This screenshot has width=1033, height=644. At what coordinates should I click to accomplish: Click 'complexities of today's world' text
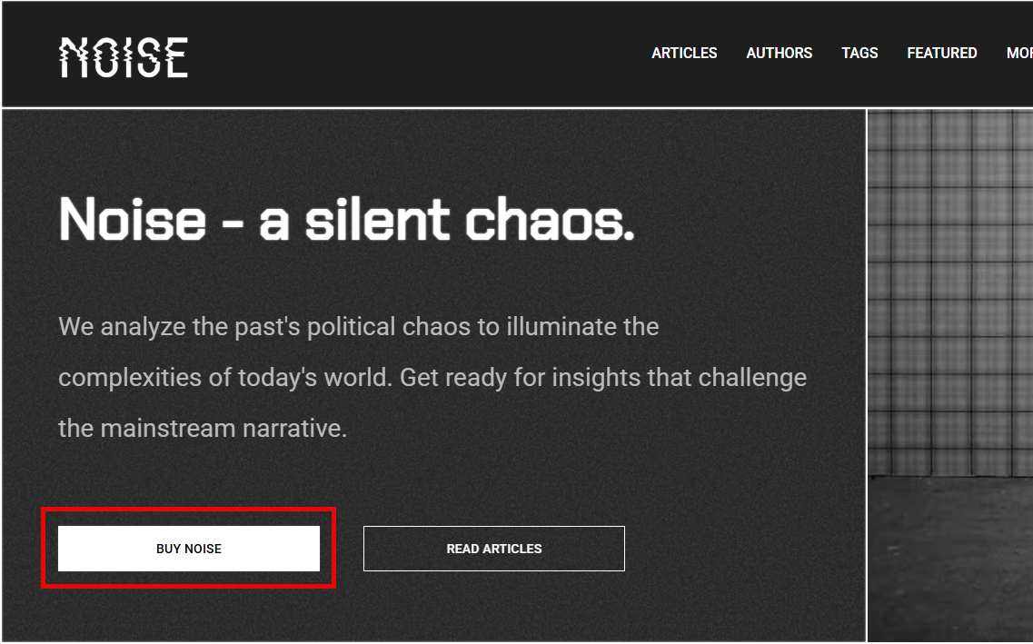(x=225, y=378)
